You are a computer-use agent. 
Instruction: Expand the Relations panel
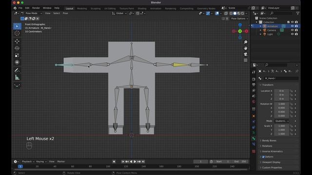pos(267,146)
